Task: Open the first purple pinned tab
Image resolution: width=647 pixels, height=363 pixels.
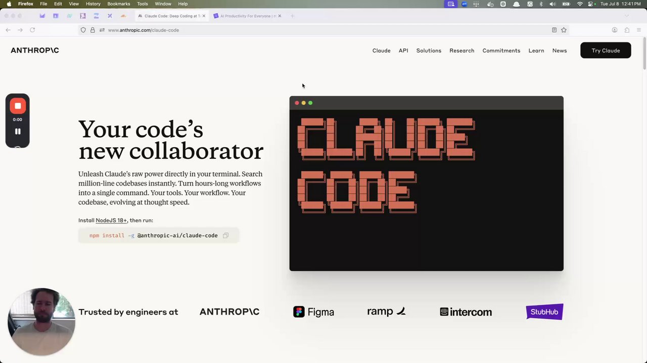Action: click(x=42, y=16)
